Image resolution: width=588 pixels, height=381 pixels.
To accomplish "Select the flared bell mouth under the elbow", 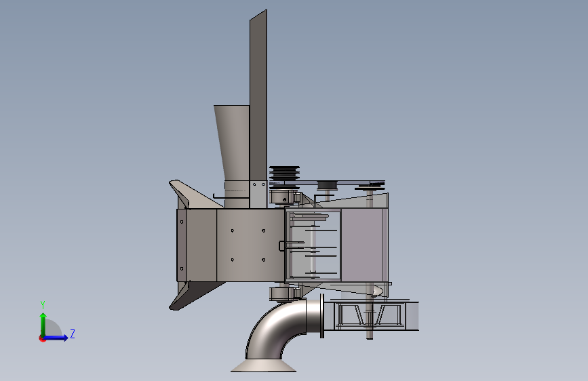I will pyautogui.click(x=264, y=365).
